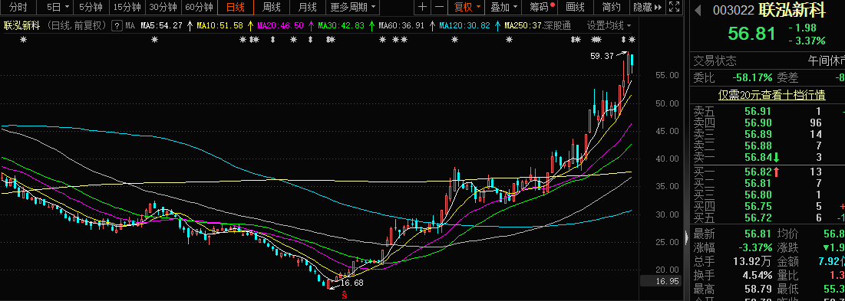Image resolution: width=845 pixels, height=301 pixels.
Task: Click the first event star marker above chart
Action: (x=23, y=39)
